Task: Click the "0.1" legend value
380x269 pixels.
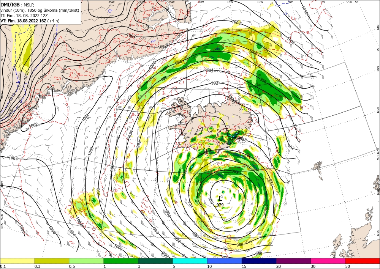Action: pos(2,266)
